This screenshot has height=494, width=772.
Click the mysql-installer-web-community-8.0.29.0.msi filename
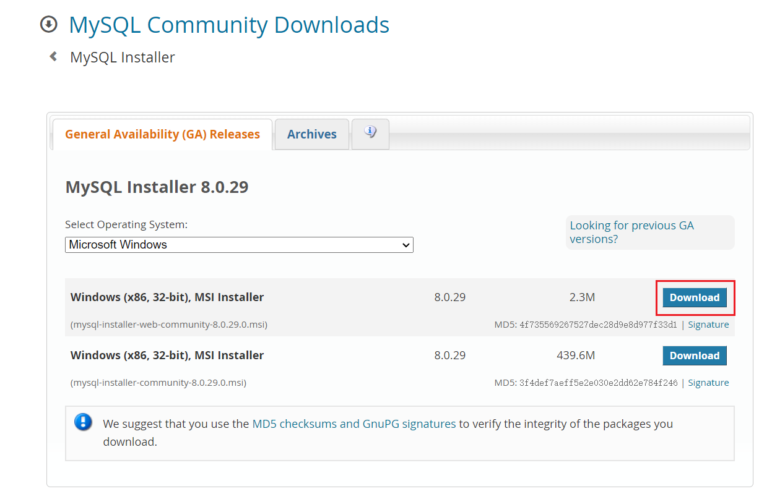click(x=169, y=325)
